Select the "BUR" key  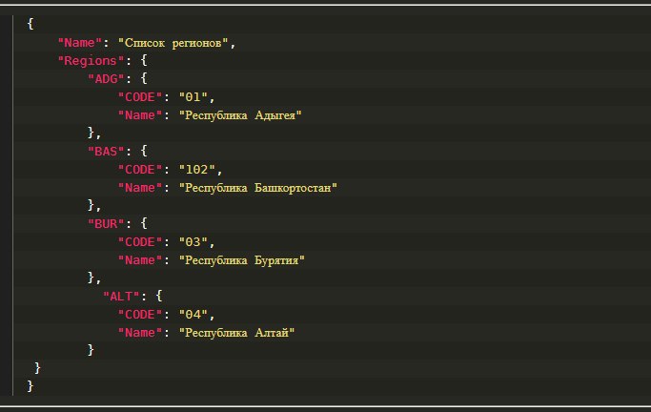[x=107, y=224]
